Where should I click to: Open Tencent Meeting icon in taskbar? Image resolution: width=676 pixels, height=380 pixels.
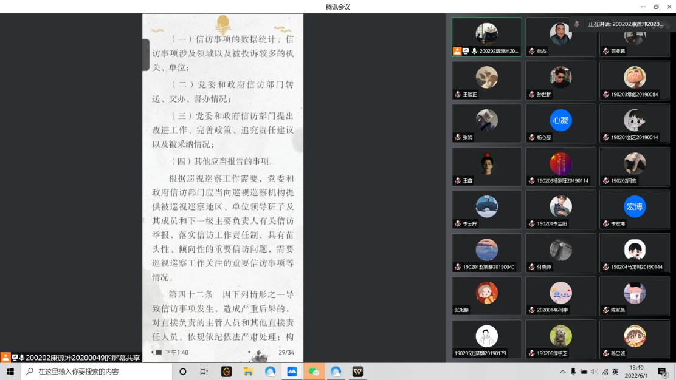292,372
